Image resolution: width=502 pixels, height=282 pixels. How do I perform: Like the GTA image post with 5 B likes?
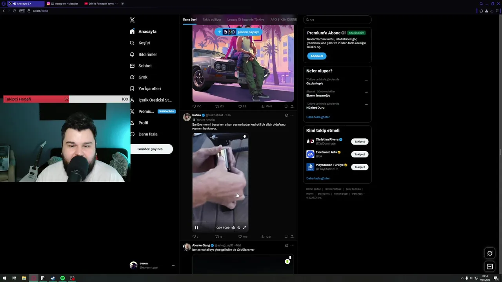point(242,106)
